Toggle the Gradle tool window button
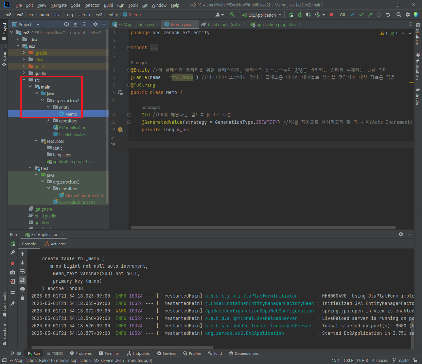The height and width of the screenshot is (364, 422). 418,96
